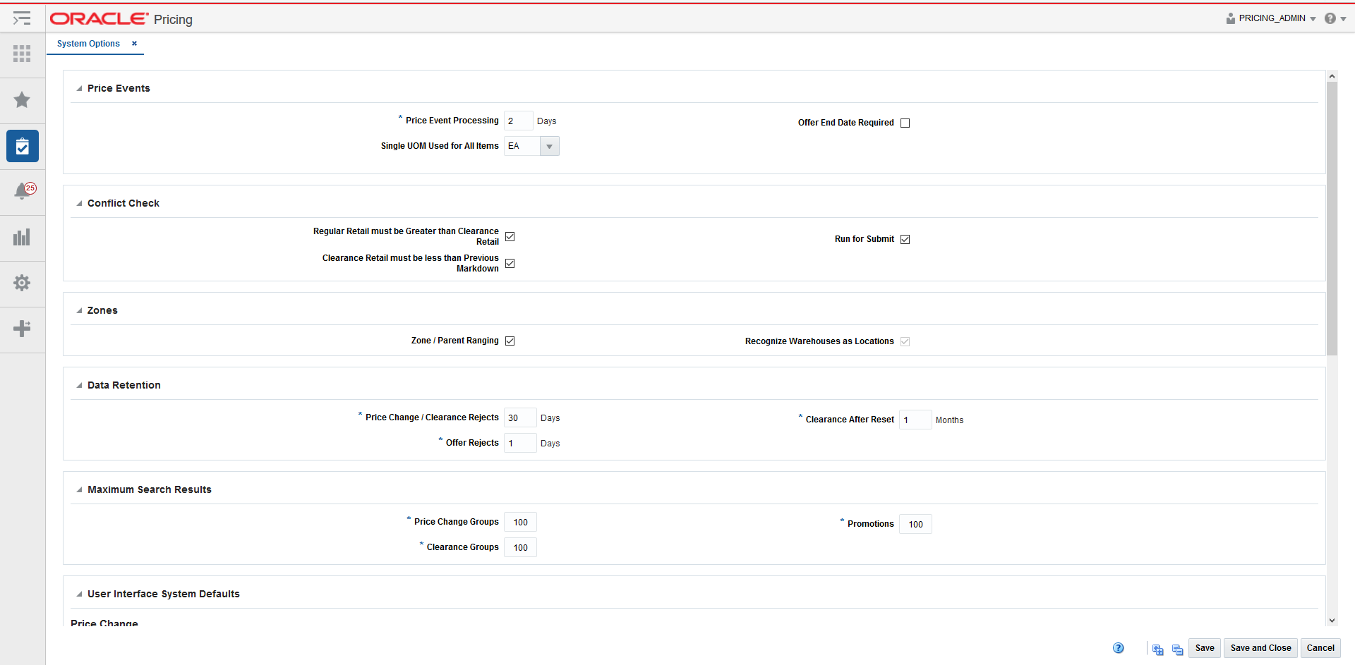
Task: Select the System Options tab
Action: coord(88,44)
